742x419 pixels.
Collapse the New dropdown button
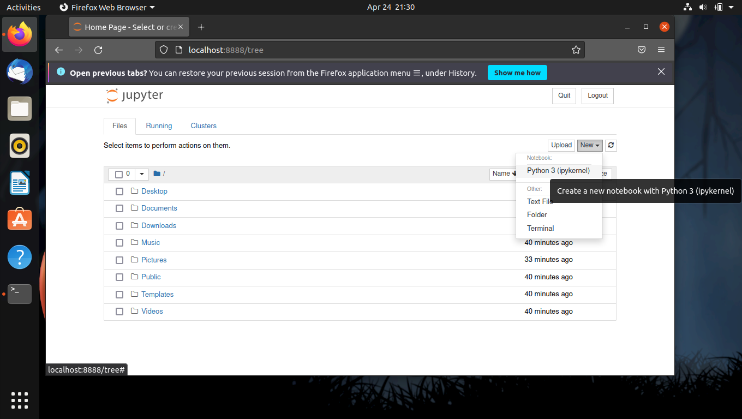(590, 145)
